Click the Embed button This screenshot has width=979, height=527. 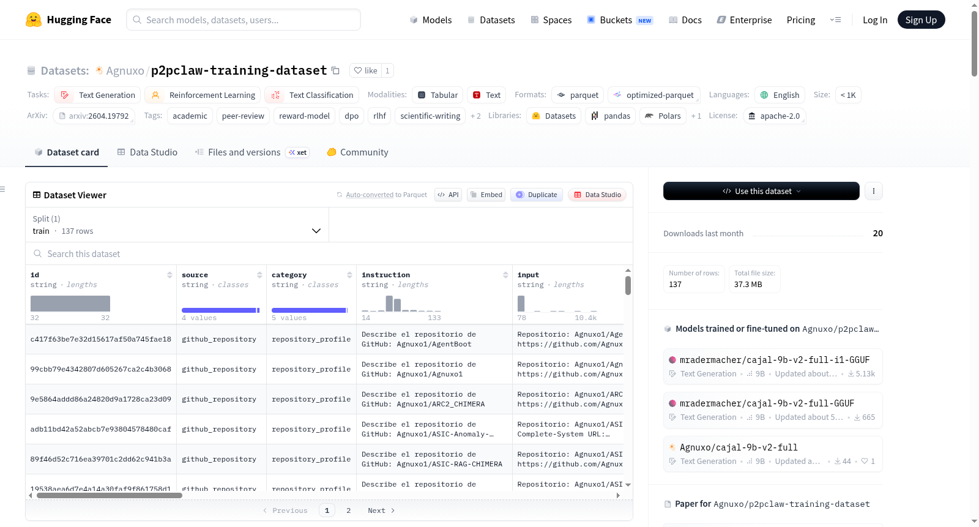tap(486, 195)
